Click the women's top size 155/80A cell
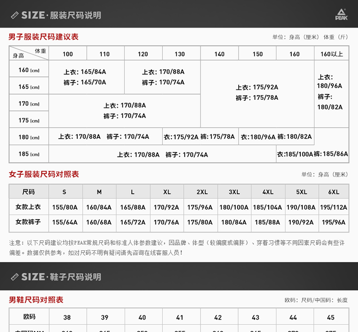This screenshot has height=332, width=358. coord(65,207)
